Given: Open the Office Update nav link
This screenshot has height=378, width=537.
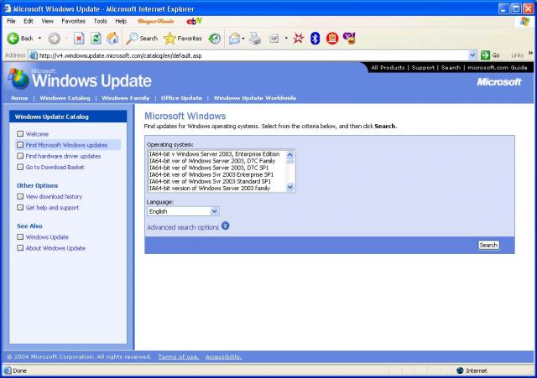Looking at the screenshot, I should point(181,98).
